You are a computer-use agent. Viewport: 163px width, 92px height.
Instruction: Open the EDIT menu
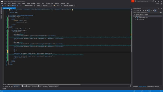coord(5,3)
